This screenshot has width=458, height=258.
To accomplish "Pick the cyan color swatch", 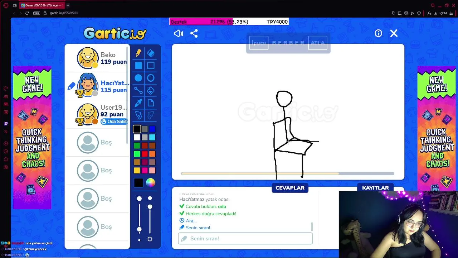I will point(152,137).
